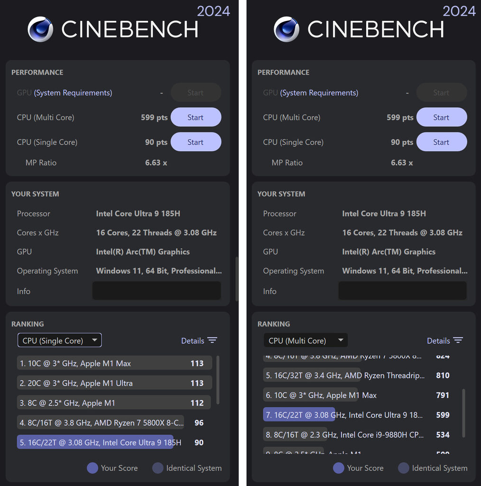Click the Identical System legend dot on the right

(x=403, y=468)
